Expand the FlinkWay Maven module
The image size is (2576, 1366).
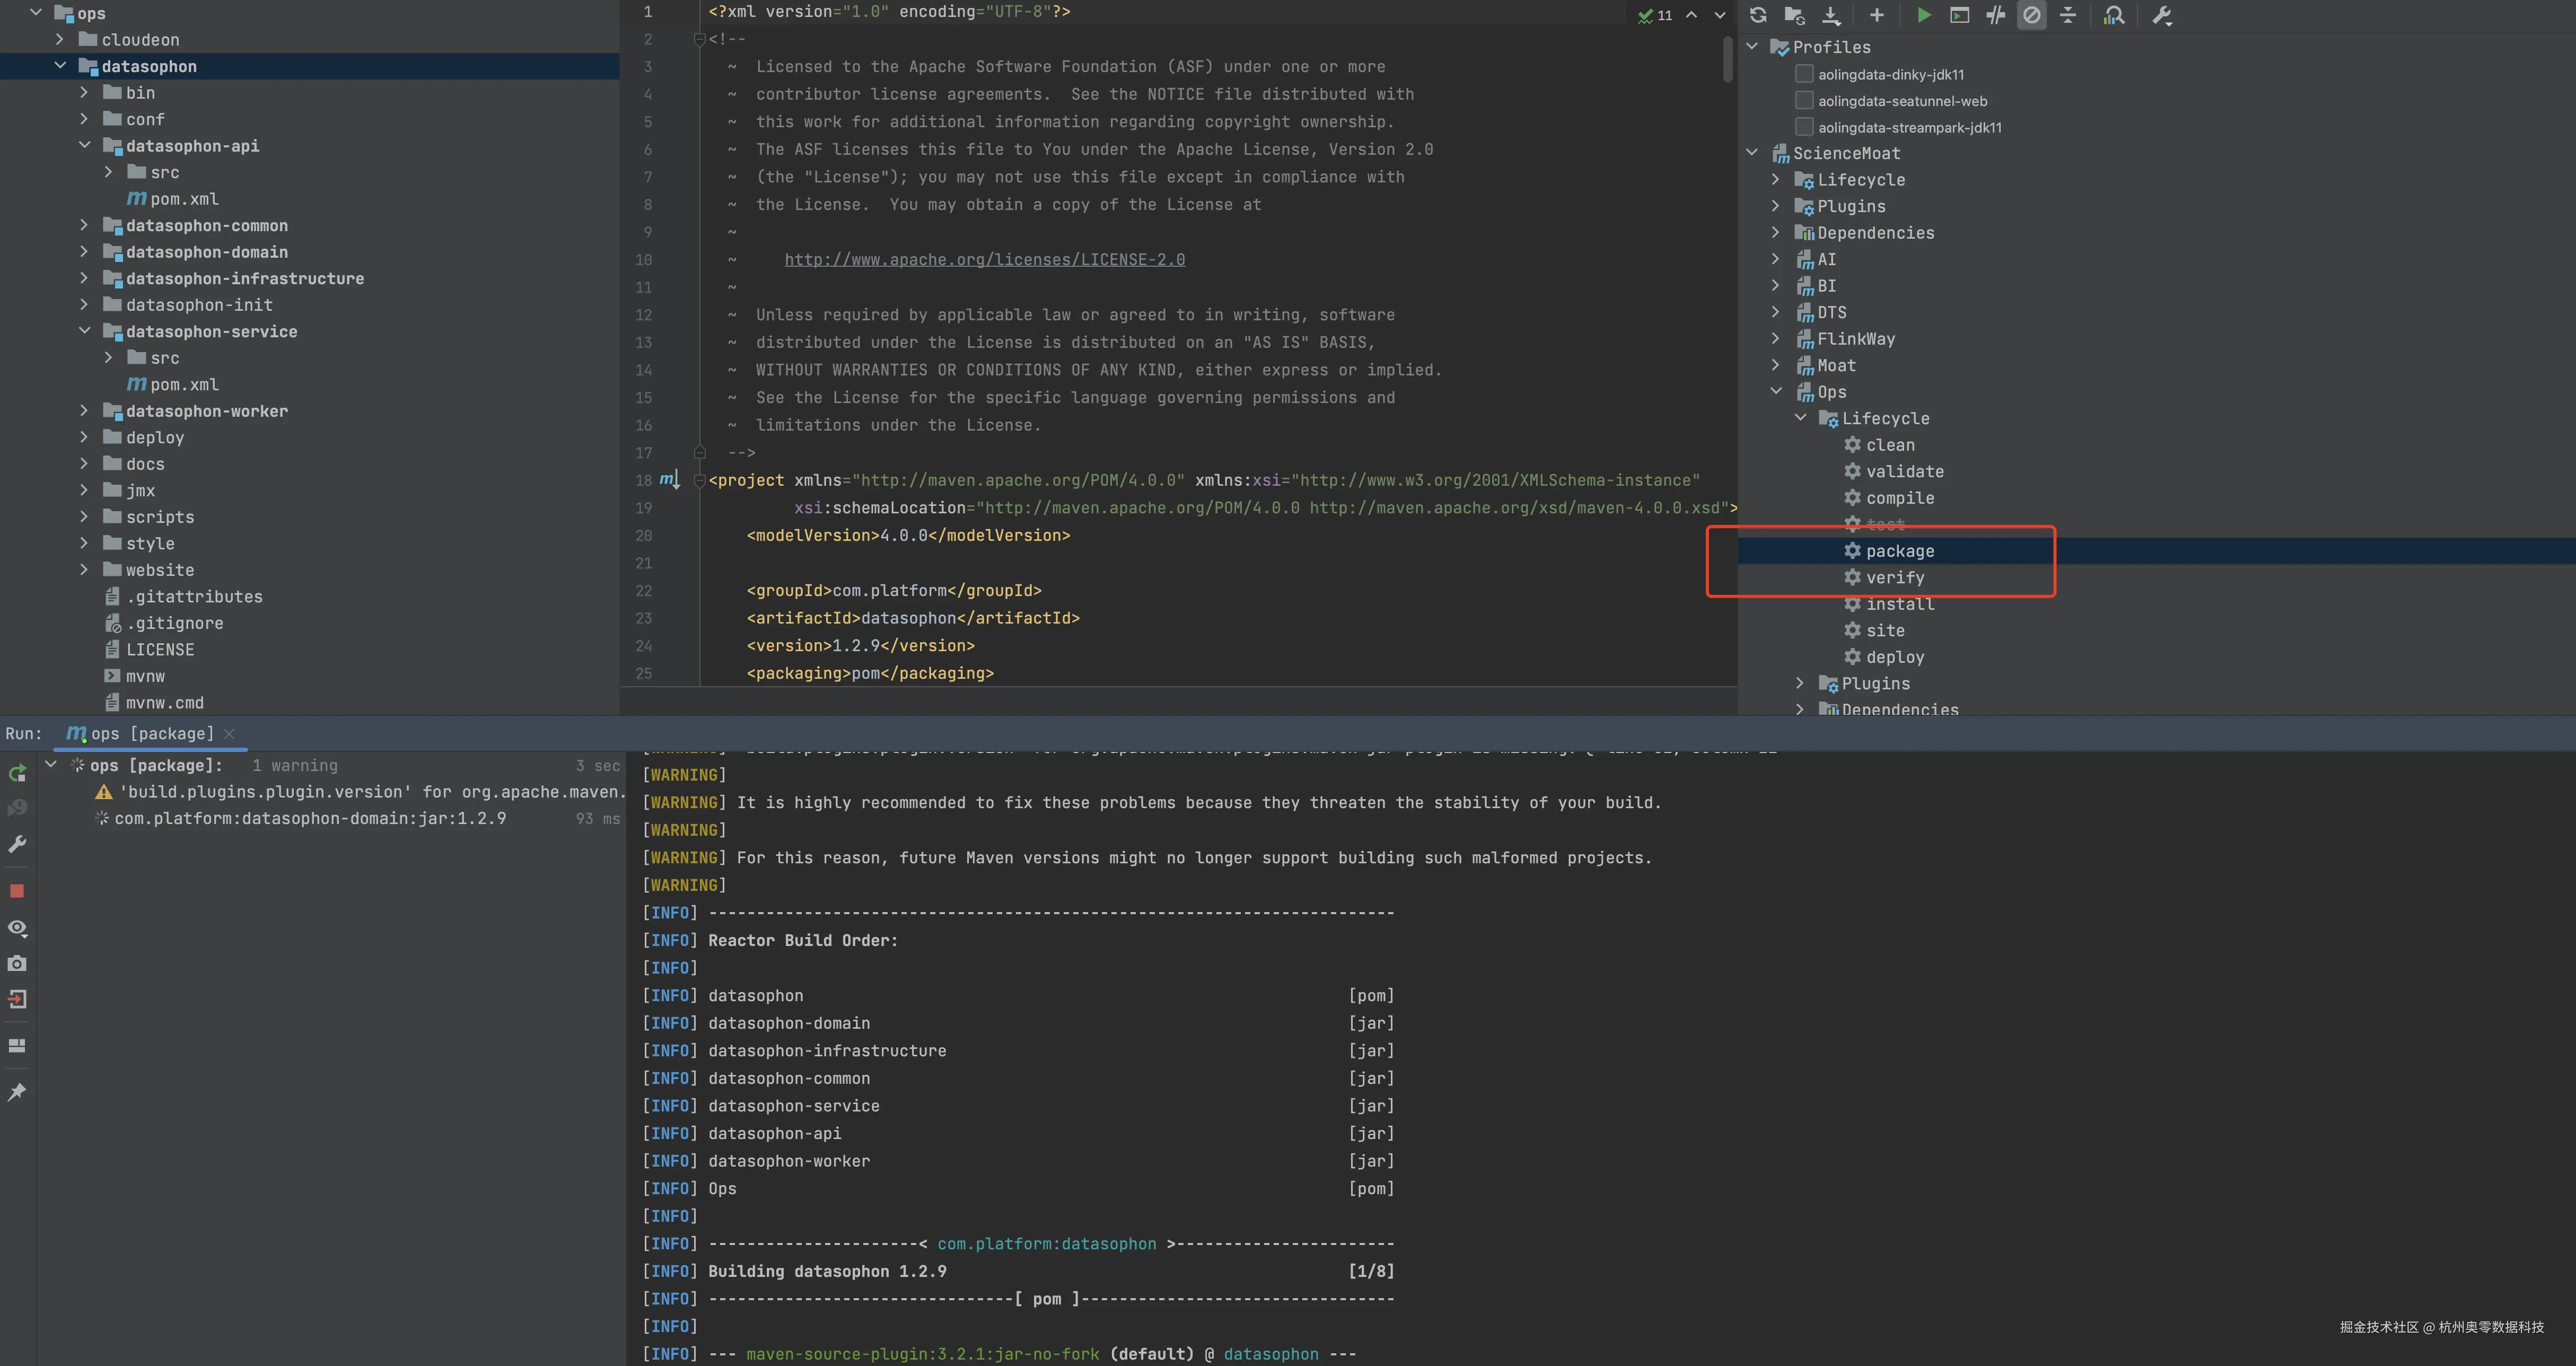(x=1776, y=338)
